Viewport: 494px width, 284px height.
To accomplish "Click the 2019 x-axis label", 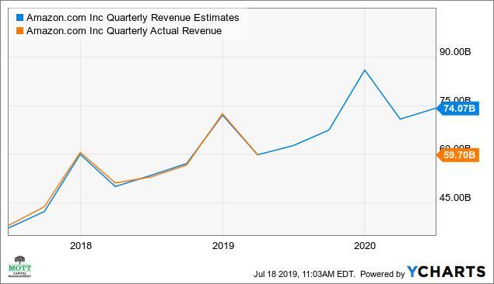I will click(x=223, y=246).
